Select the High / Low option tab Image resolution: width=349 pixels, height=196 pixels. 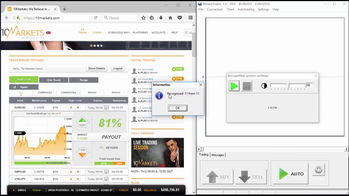click(24, 79)
